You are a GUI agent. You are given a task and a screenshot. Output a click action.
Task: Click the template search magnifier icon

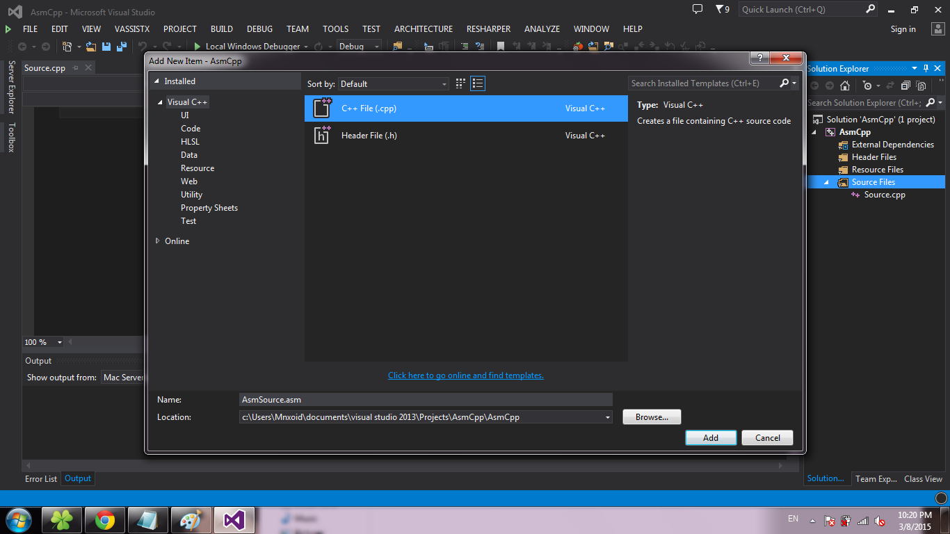tap(784, 83)
